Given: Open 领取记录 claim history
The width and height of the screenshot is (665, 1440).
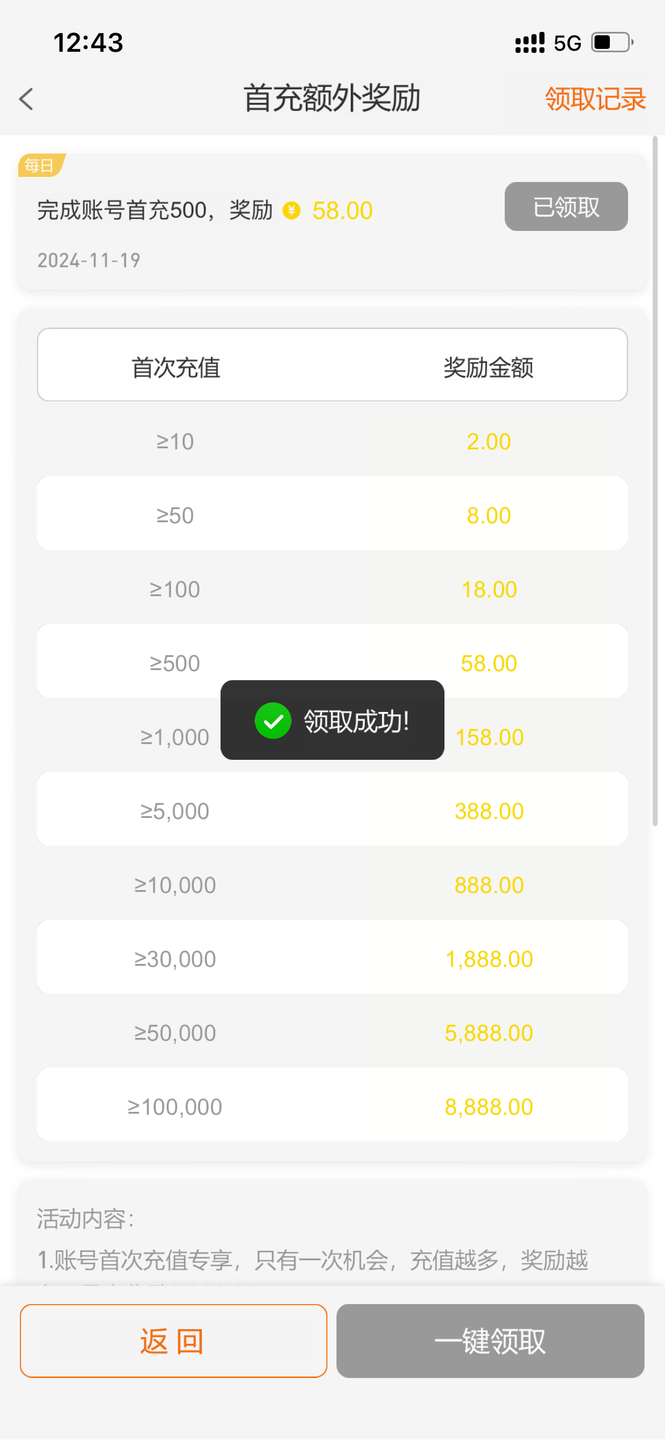Looking at the screenshot, I should [595, 99].
